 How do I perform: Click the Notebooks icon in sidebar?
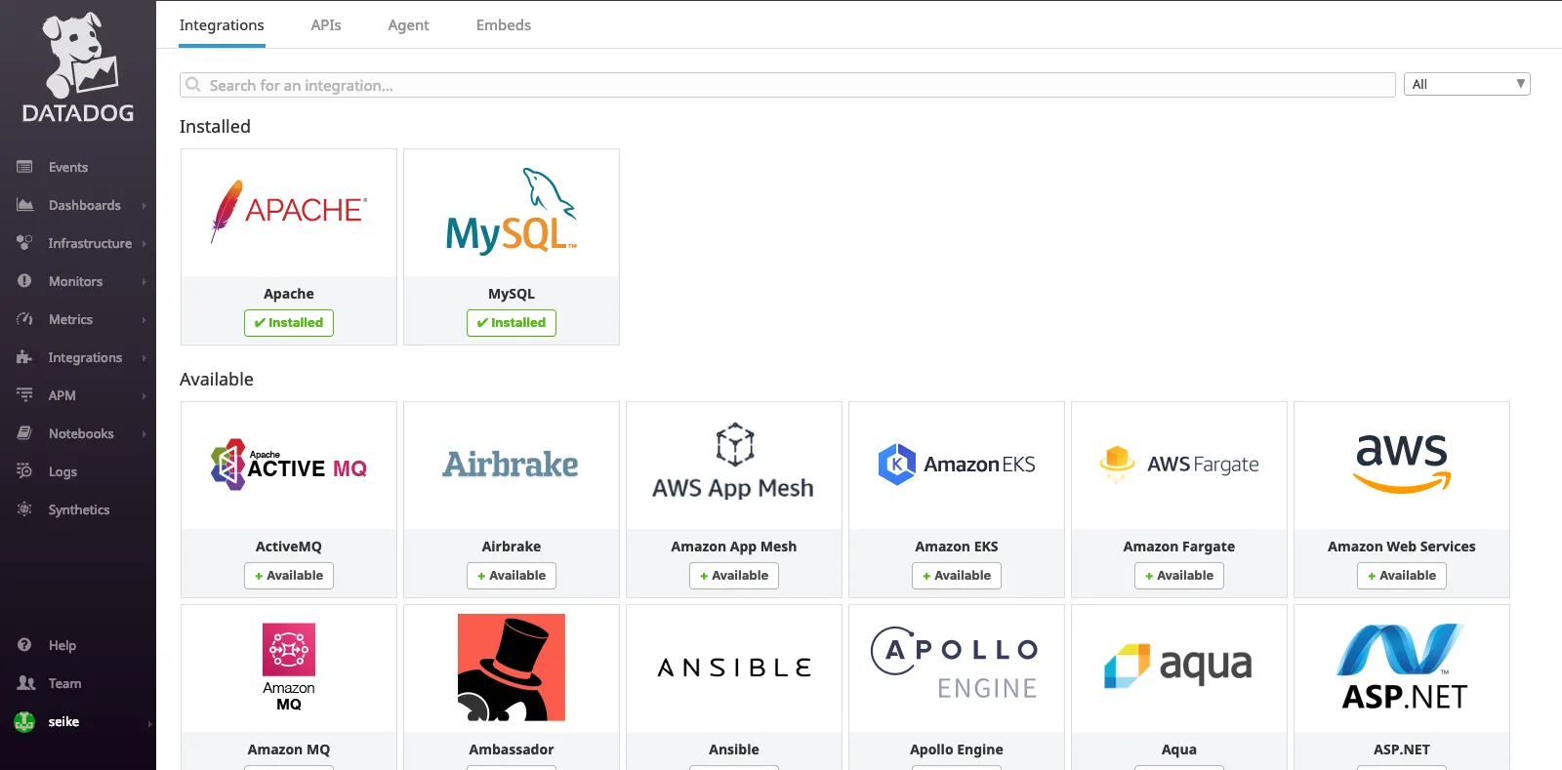[24, 433]
